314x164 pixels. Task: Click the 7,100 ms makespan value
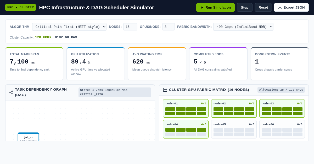22,62
